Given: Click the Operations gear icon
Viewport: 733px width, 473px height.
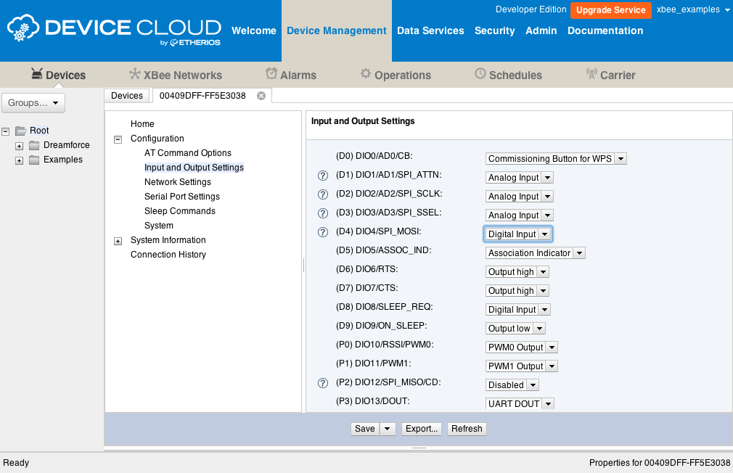Looking at the screenshot, I should [x=366, y=74].
